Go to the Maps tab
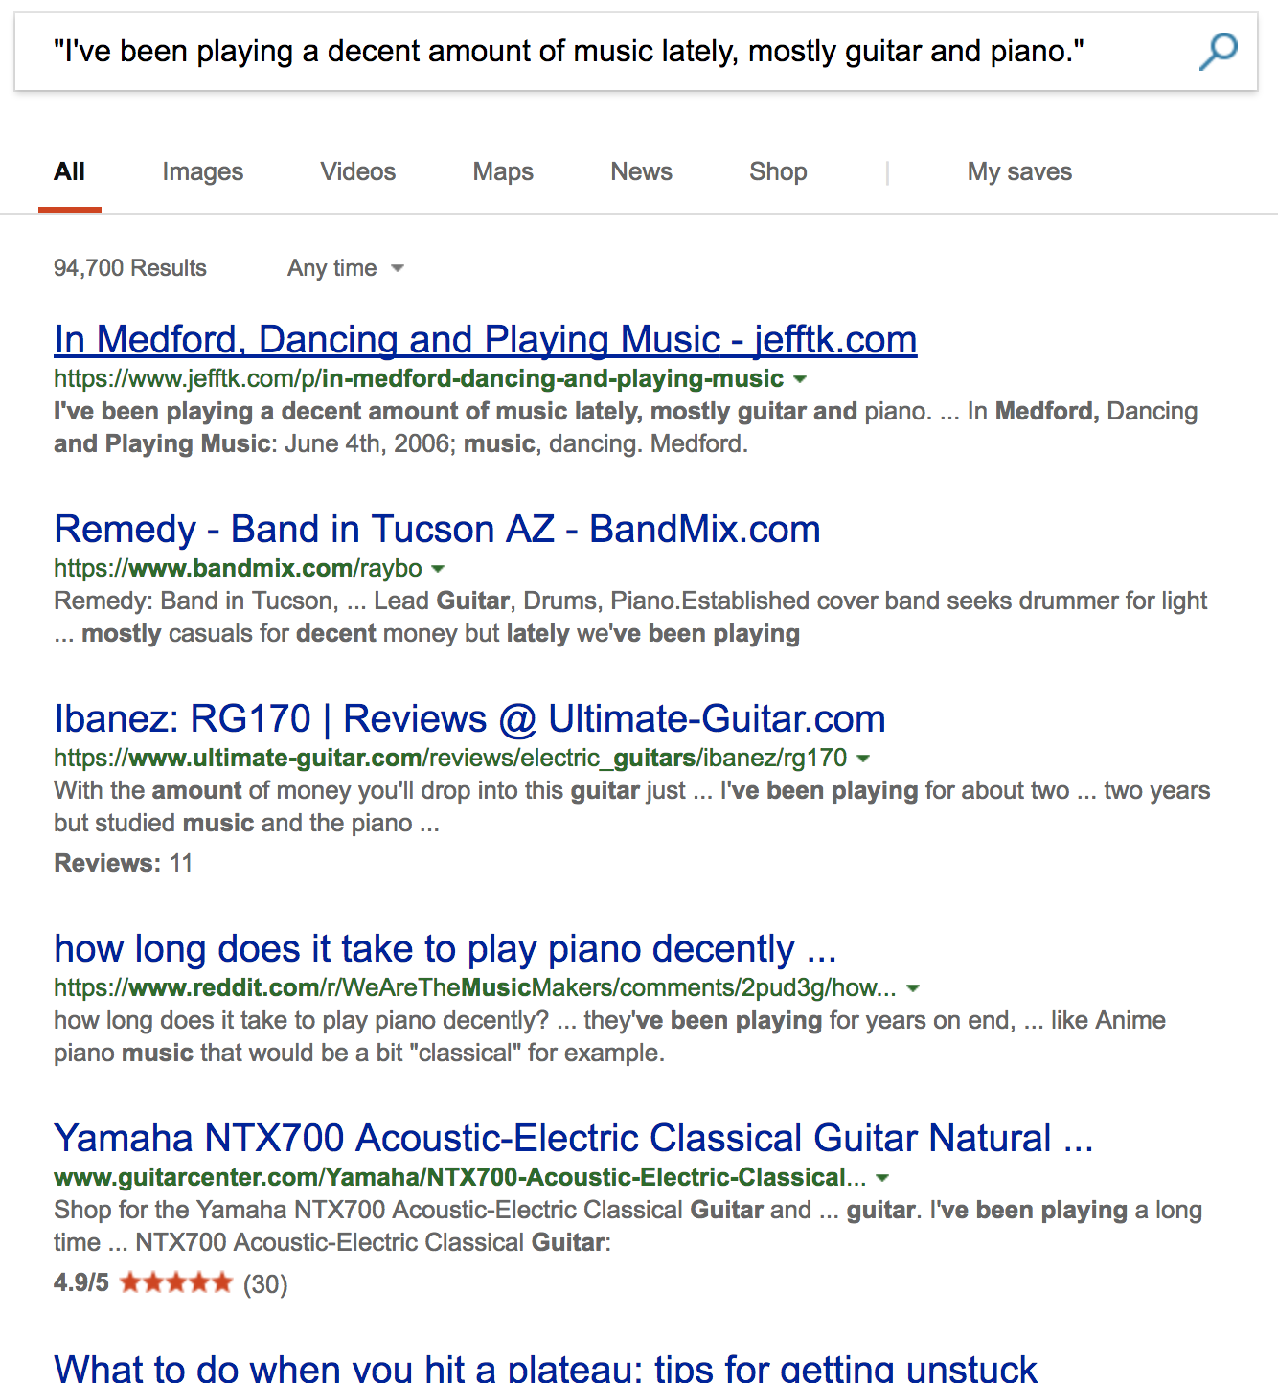Screen dimensions: 1278x1383 [x=503, y=172]
